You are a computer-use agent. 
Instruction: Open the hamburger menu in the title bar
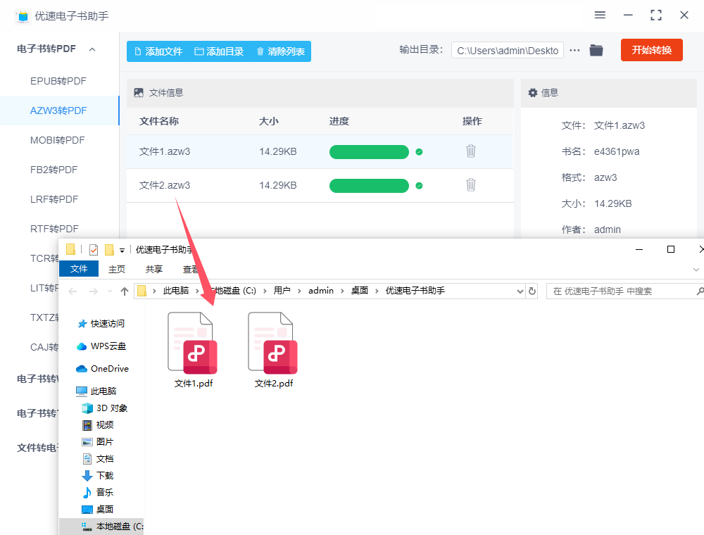pos(600,15)
